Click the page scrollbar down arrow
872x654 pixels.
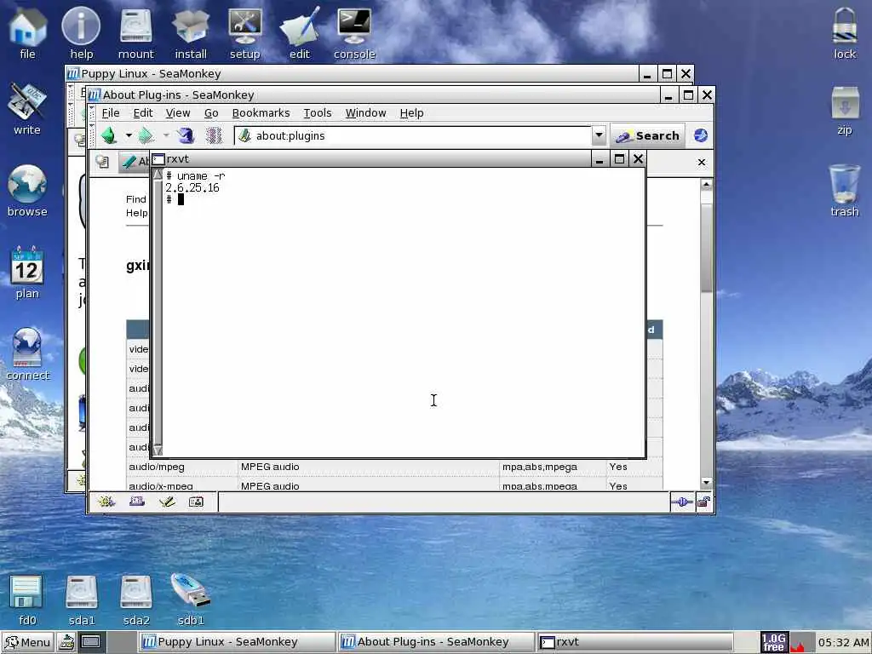click(x=706, y=482)
